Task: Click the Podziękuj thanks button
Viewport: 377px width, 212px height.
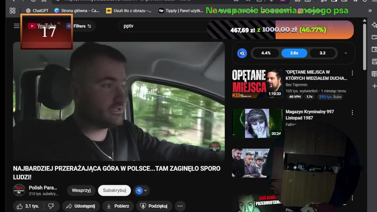Action: [154, 206]
